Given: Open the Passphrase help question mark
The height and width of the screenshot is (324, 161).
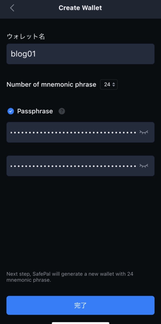Looking at the screenshot, I should [62, 111].
